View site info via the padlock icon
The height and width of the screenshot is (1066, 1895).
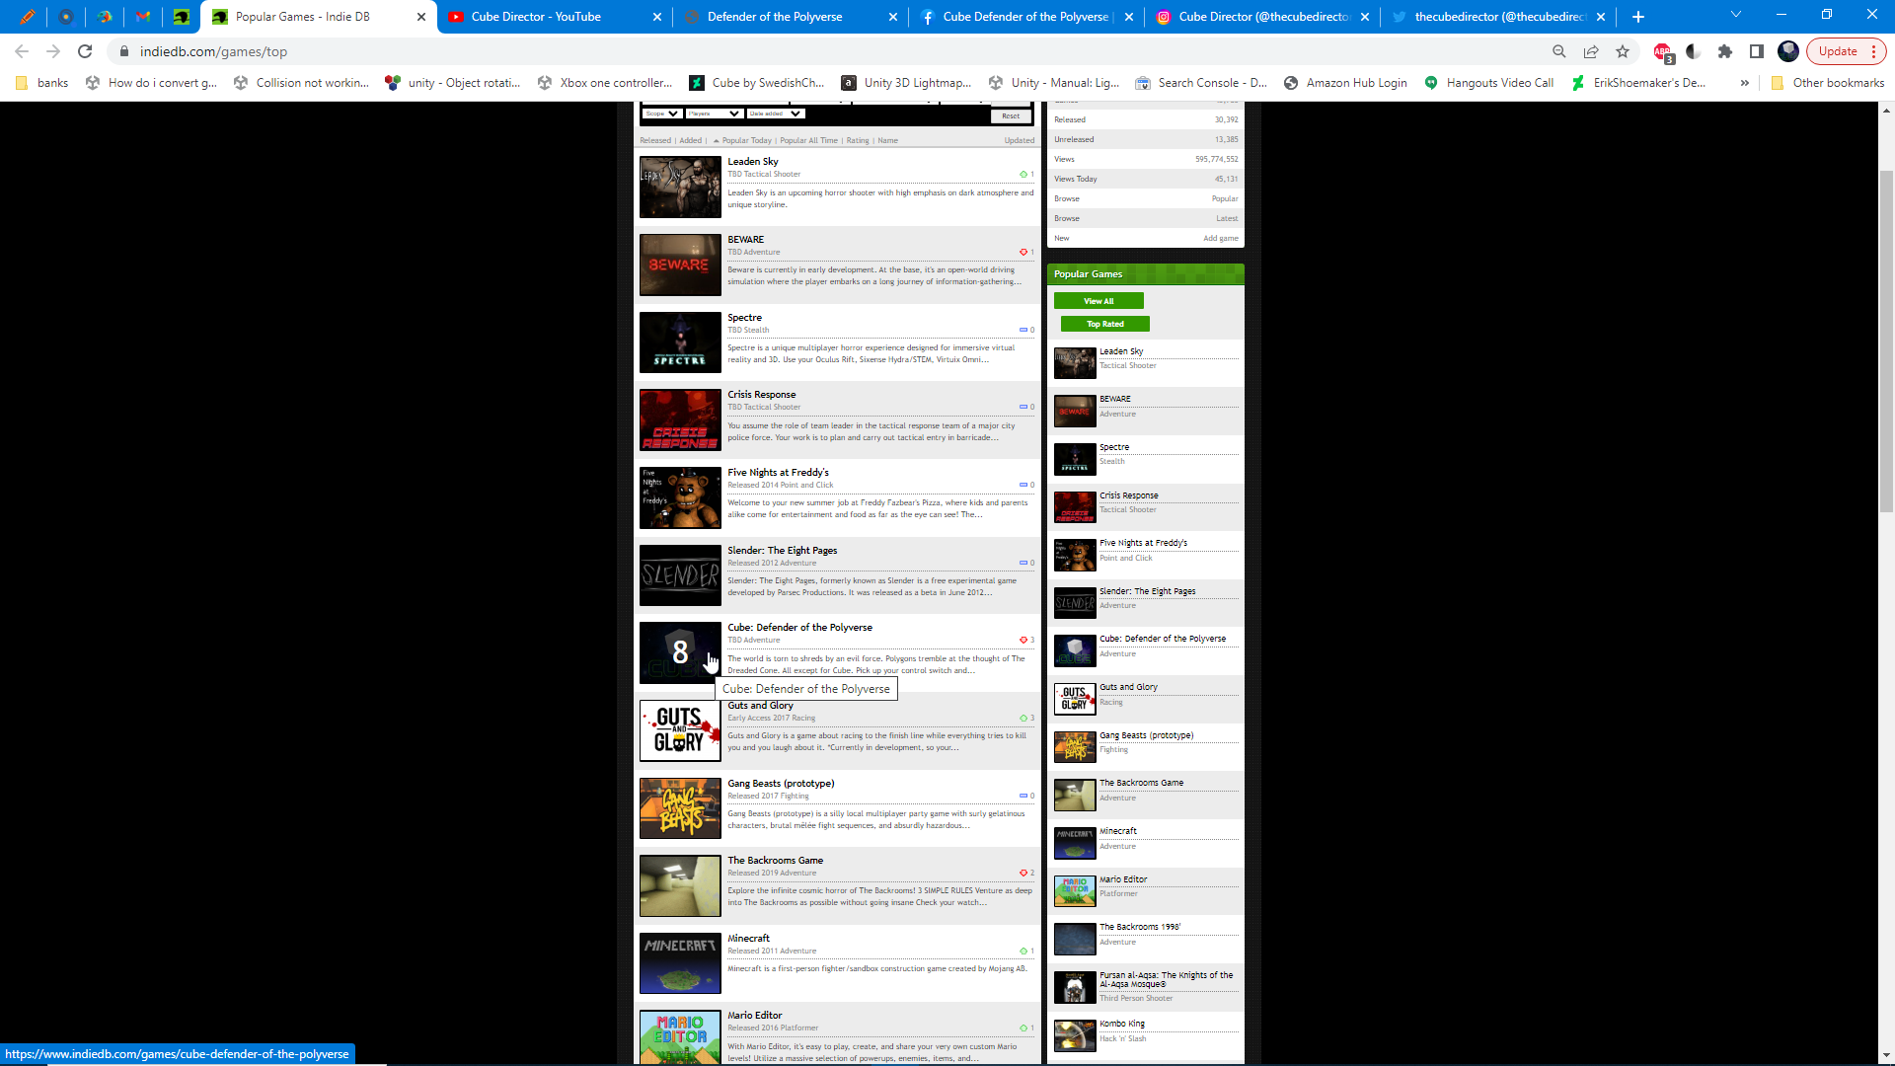point(124,51)
